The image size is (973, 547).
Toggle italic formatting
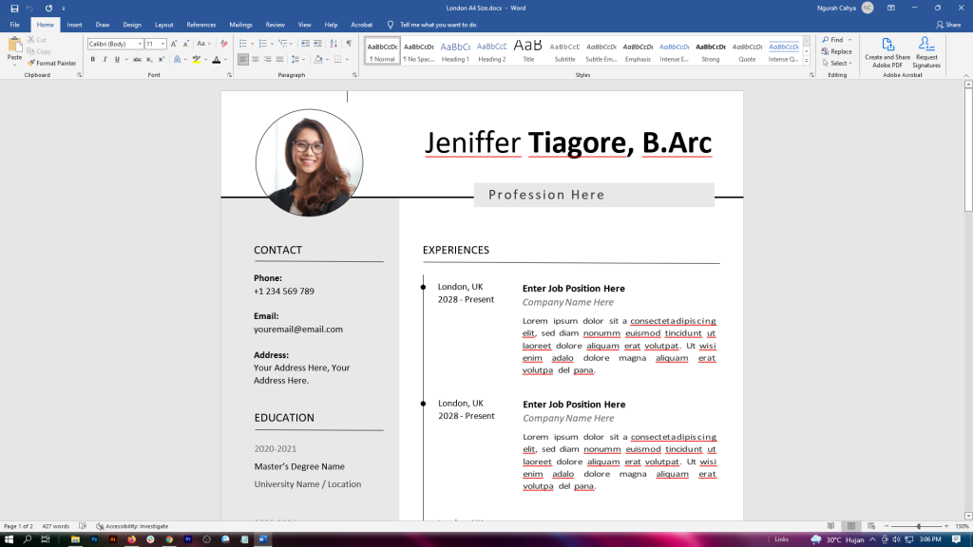105,59
